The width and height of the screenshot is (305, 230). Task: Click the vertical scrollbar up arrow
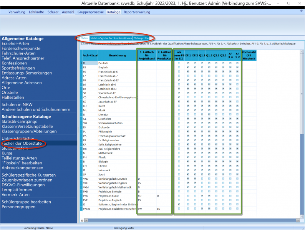tap(302, 52)
